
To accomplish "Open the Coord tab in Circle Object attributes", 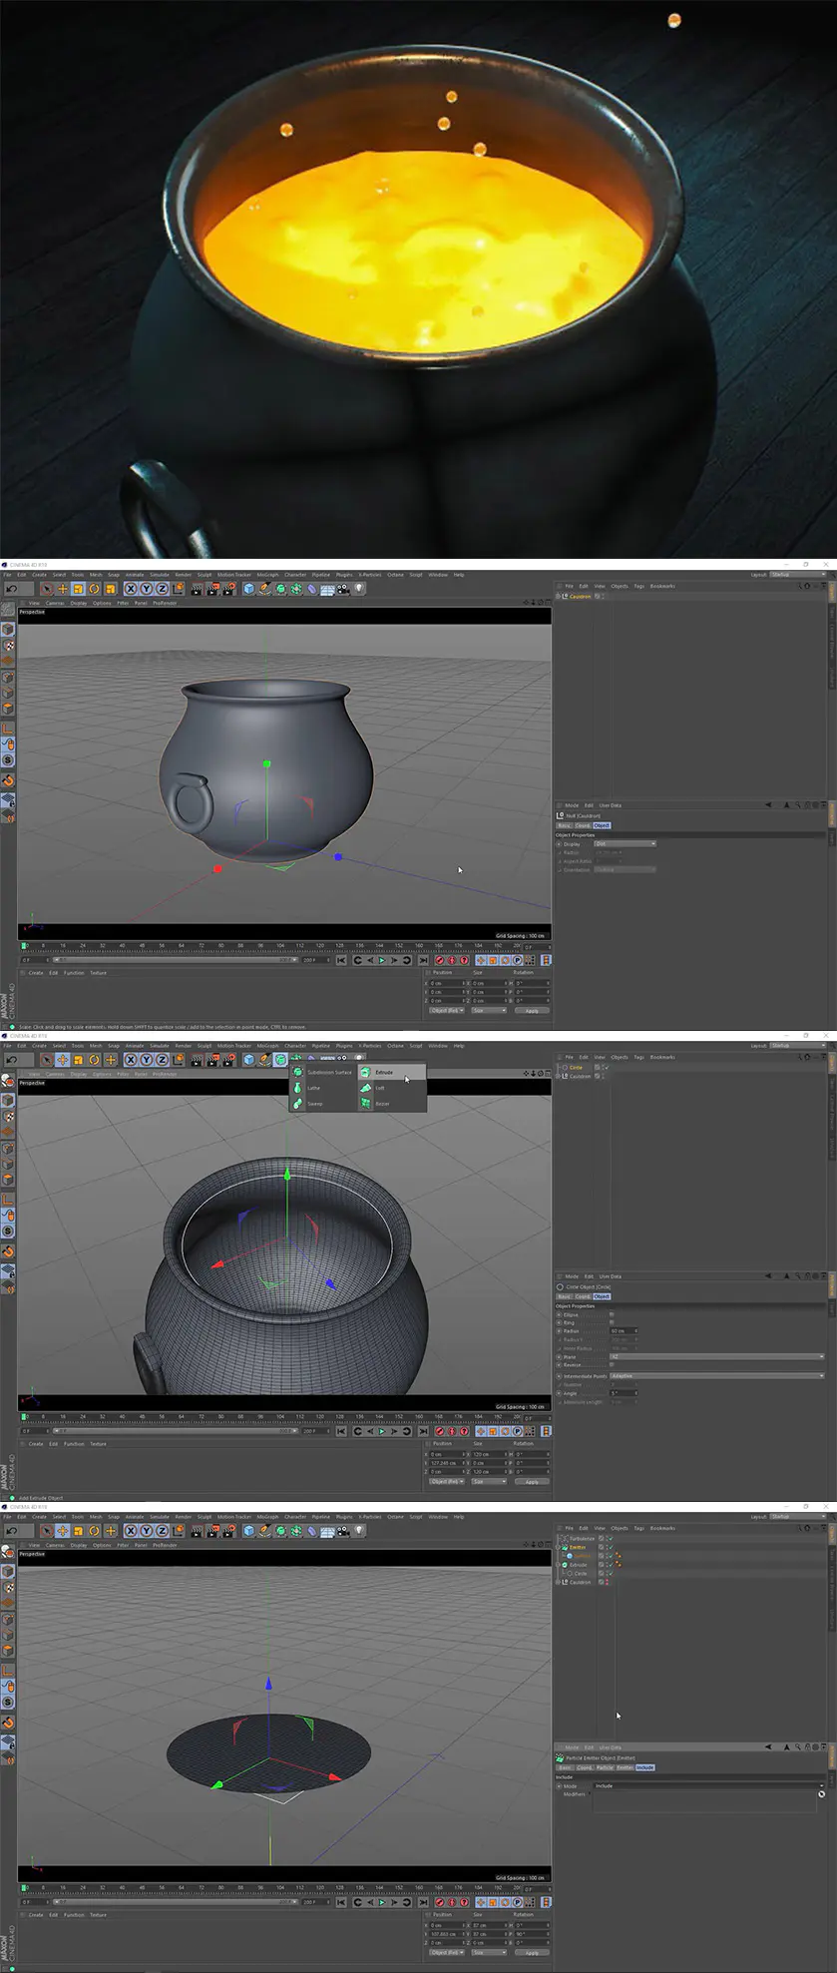I will (583, 1296).
